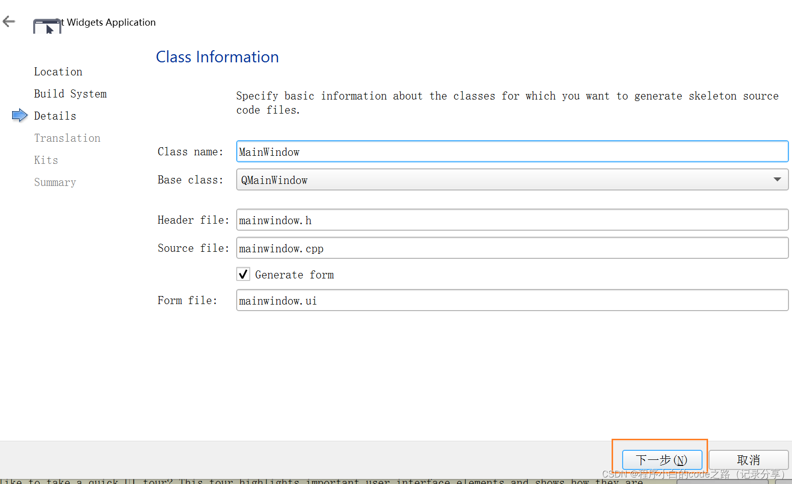Click the Translation step label
The height and width of the screenshot is (484, 792).
pos(67,138)
